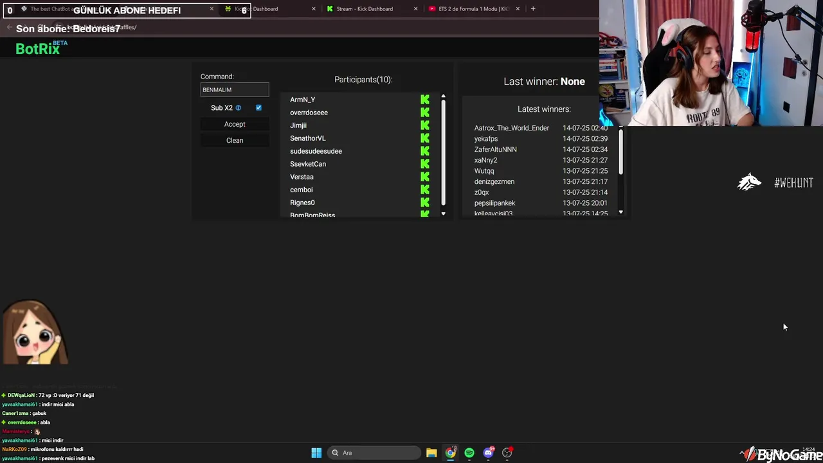Open Discord from the taskbar
Screen dimensions: 823x463
(x=488, y=453)
